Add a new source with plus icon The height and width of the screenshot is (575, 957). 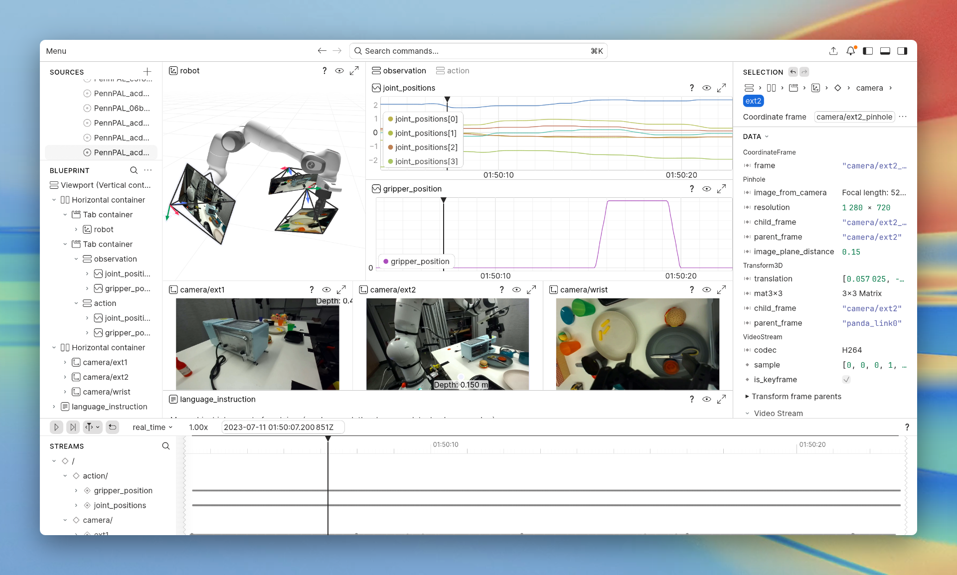[147, 72]
